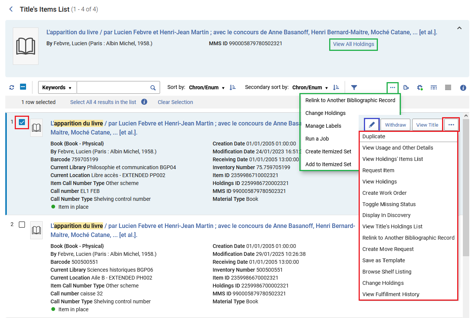Viewport: 470px width, 318px height.
Task: Click the export list icon
Action: point(406,87)
